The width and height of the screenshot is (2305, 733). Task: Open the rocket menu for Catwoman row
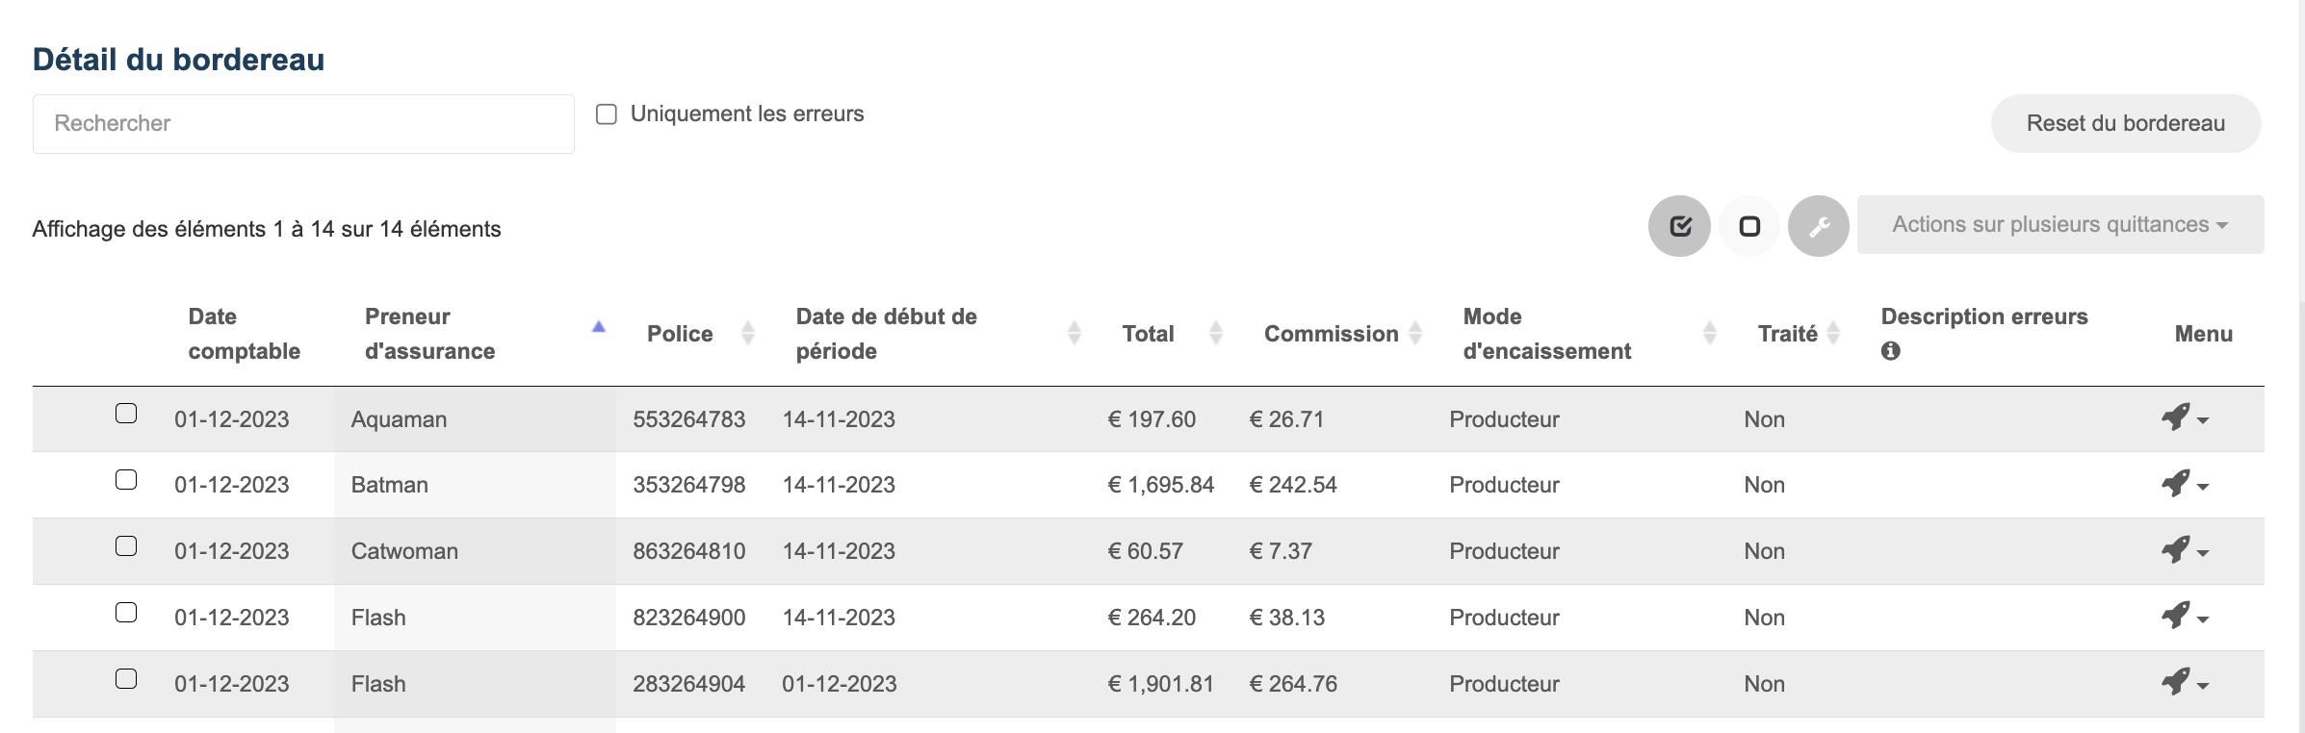point(2184,550)
